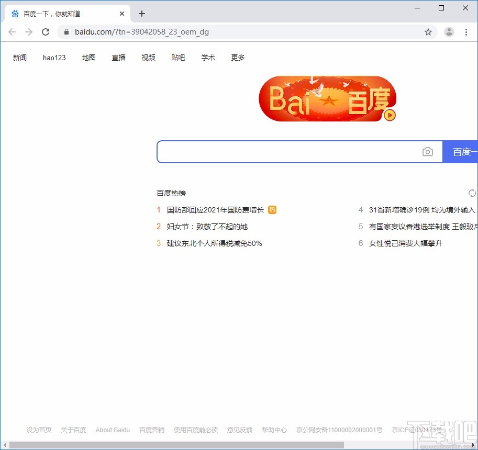The height and width of the screenshot is (450, 478).
Task: Open the Chrome three-dot menu
Action: (x=466, y=32)
